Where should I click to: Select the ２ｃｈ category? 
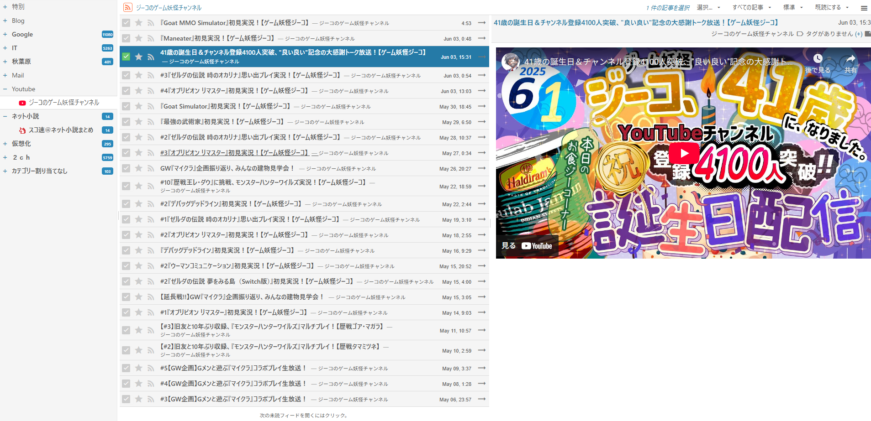pos(21,157)
